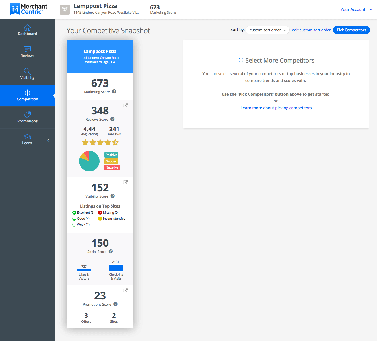Select the Competition sidebar item
This screenshot has width=377, height=341.
27,96
